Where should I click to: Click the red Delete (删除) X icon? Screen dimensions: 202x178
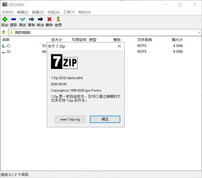[49, 19]
